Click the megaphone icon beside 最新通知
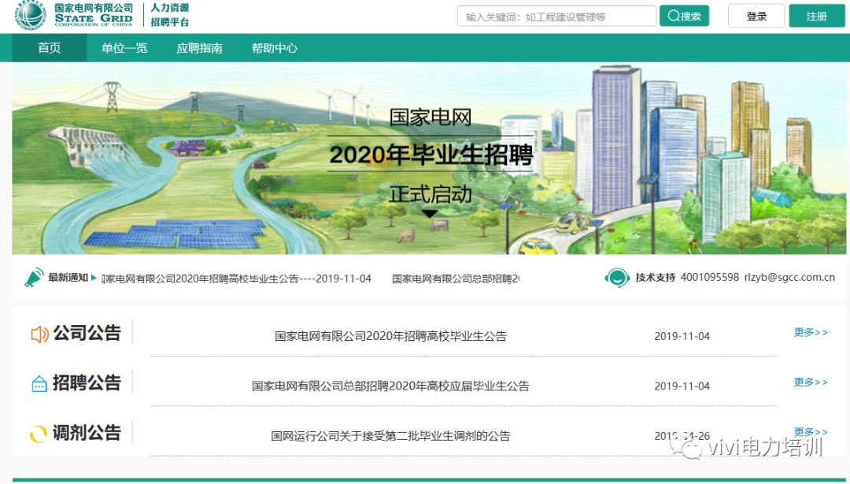The height and width of the screenshot is (484, 850). click(x=34, y=278)
